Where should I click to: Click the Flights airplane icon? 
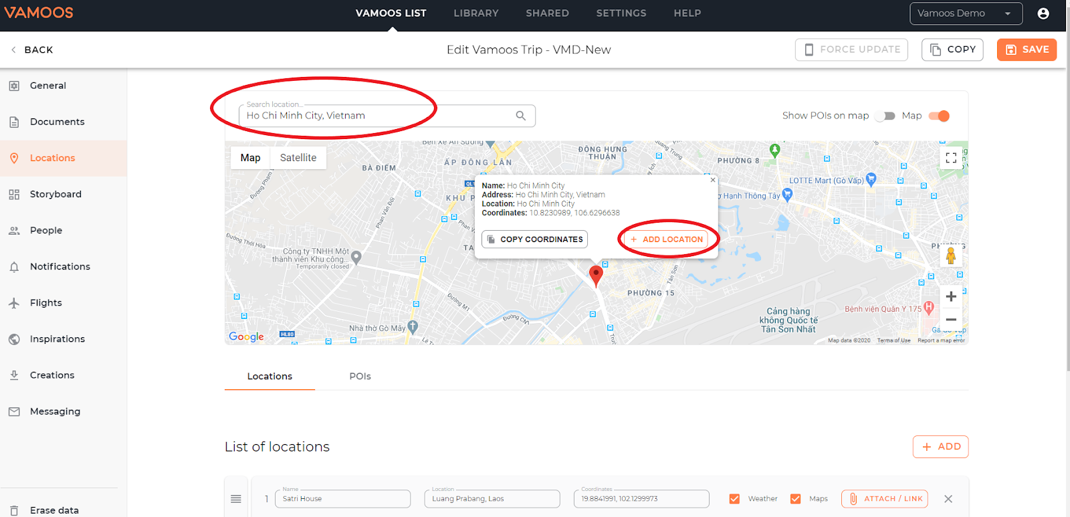click(x=14, y=303)
